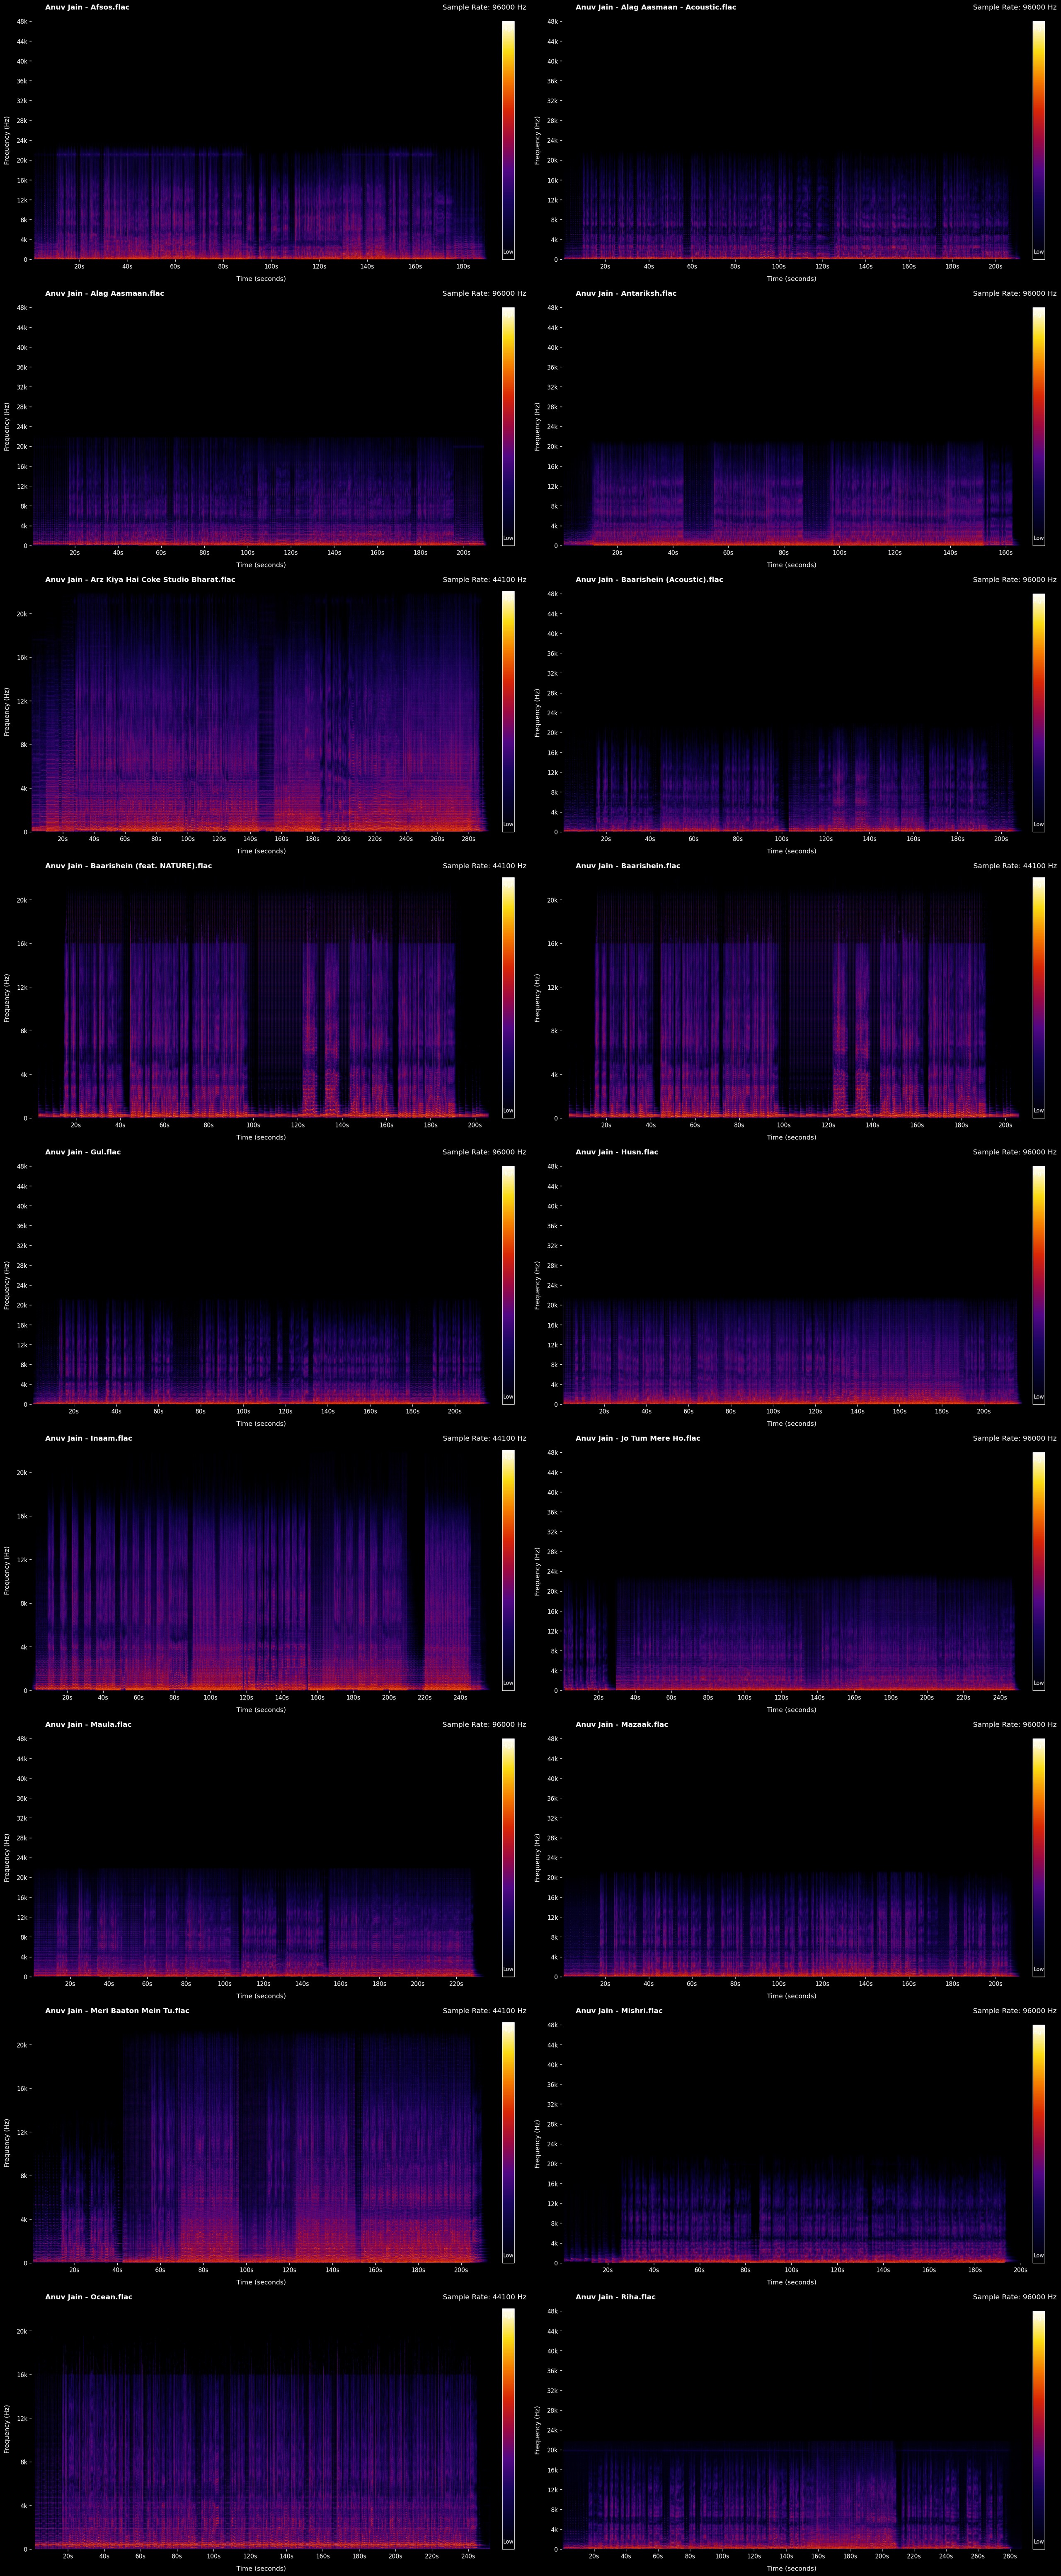Click the title "Anuv Jain - Afsos.flac"

click(87, 7)
